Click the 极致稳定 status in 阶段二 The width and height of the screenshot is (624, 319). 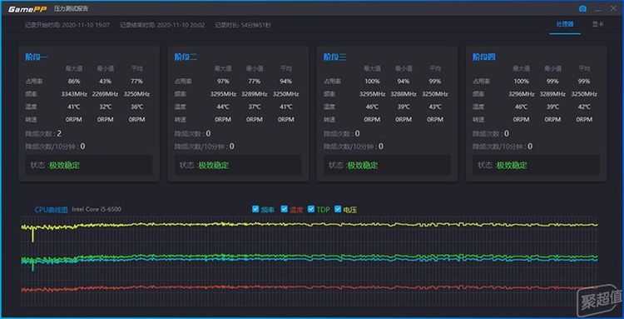tap(213, 165)
